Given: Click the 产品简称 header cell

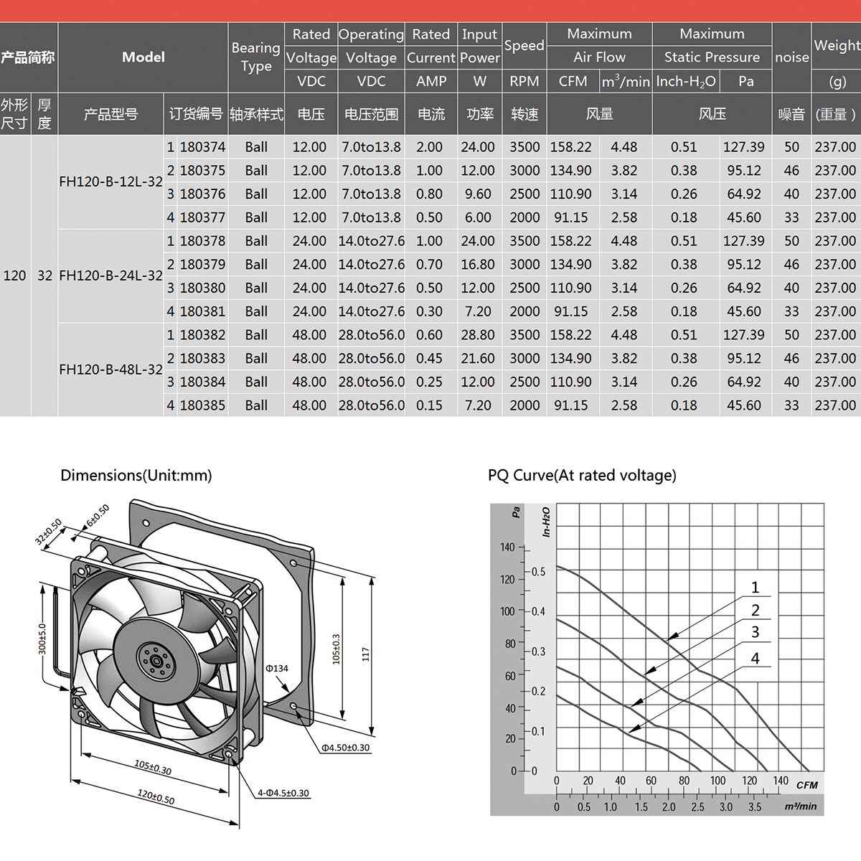Looking at the screenshot, I should 27,57.
